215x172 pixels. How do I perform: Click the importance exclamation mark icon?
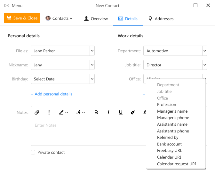[49, 112]
